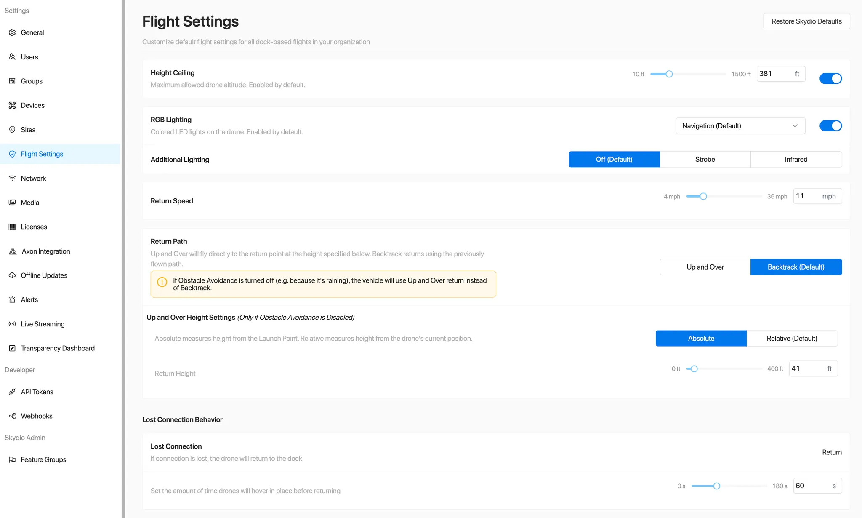Screen dimensions: 862x518
Task: Select Strobe for Additional Lighting
Action: 705,159
